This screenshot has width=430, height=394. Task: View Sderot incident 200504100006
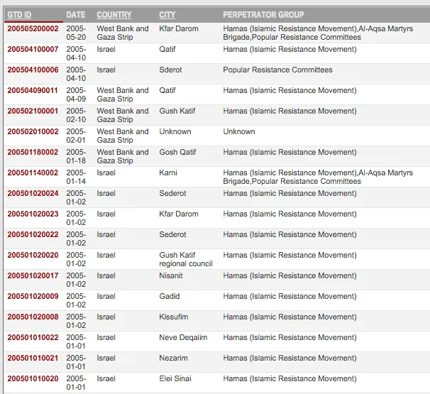pyautogui.click(x=33, y=70)
